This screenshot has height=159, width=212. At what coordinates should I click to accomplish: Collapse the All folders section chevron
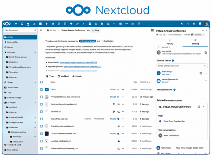click(35, 103)
